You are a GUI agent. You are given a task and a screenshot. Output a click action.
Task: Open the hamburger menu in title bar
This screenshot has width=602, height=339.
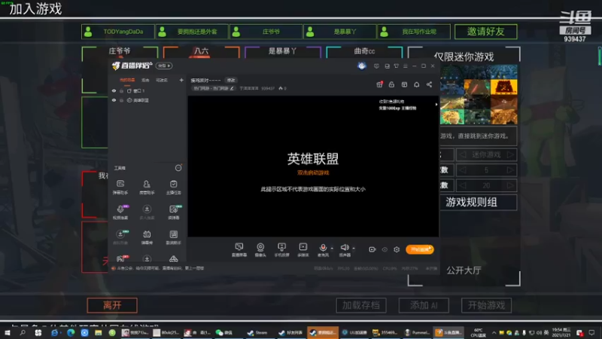tap(406, 66)
